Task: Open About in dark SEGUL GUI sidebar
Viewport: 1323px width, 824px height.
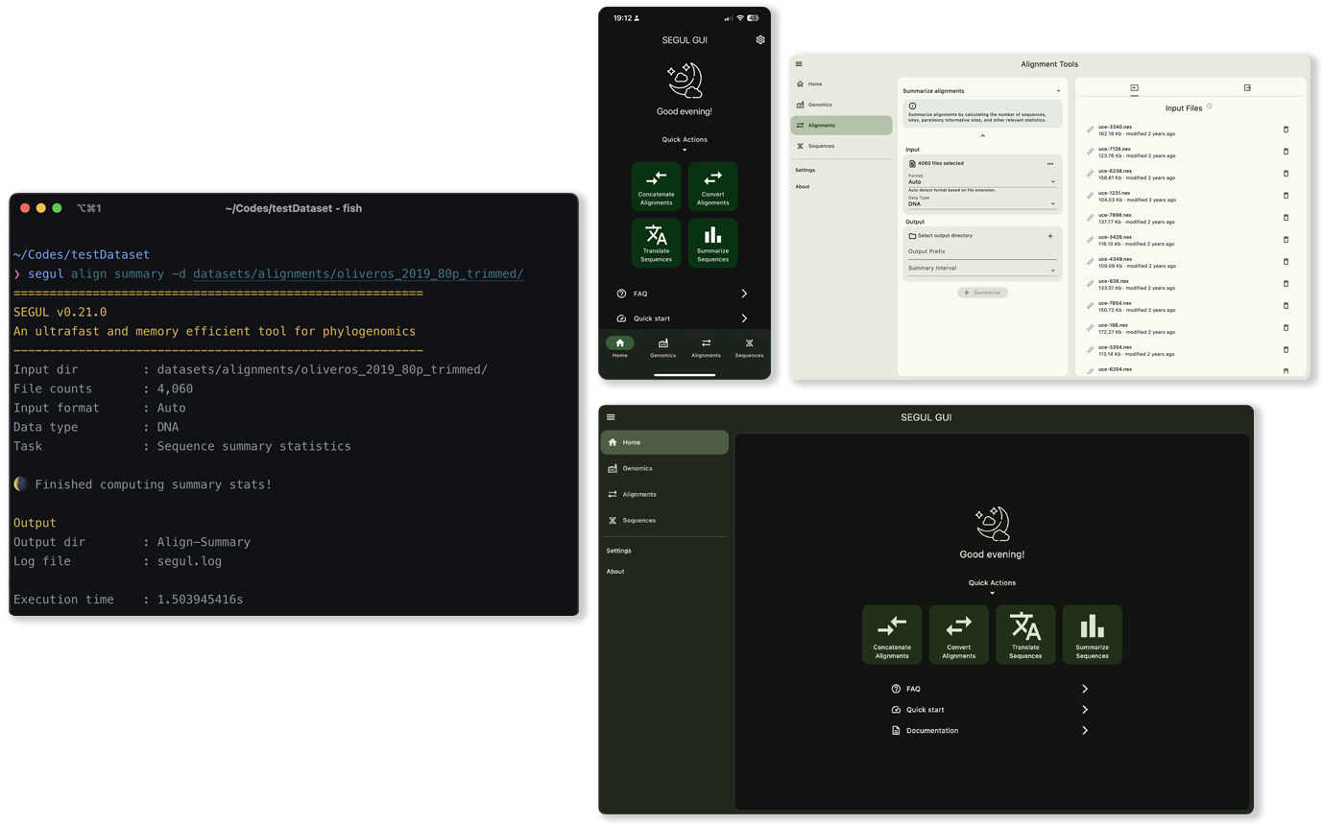Action: (x=615, y=572)
